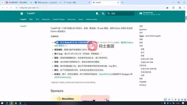Jump to 可选文档升级 in contents
187x105 pixels.
tap(146, 72)
